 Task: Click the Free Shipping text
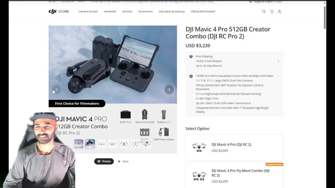[204, 56]
